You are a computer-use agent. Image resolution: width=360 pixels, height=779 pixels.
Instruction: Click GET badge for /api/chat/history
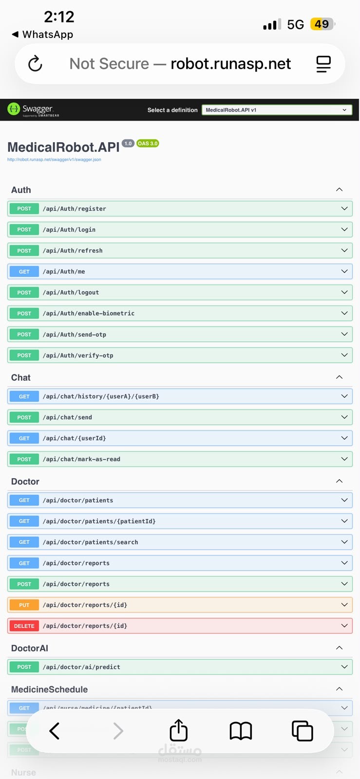24,397
